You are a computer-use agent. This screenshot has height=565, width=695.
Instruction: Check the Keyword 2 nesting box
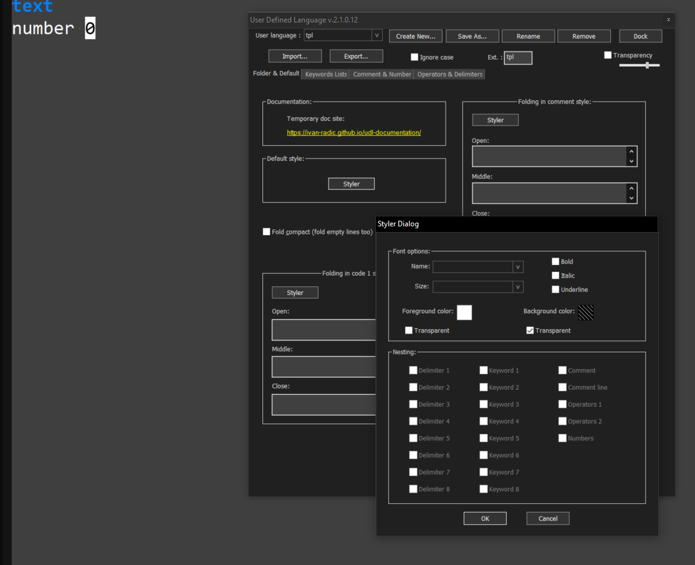point(484,387)
